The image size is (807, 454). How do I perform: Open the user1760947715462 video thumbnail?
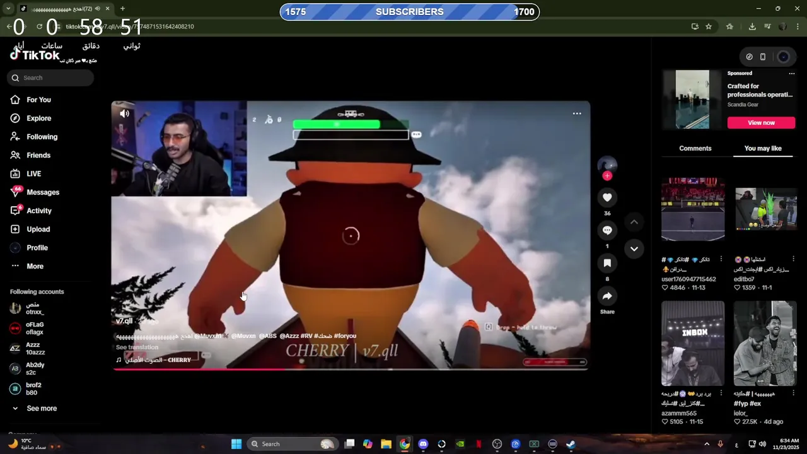693,209
